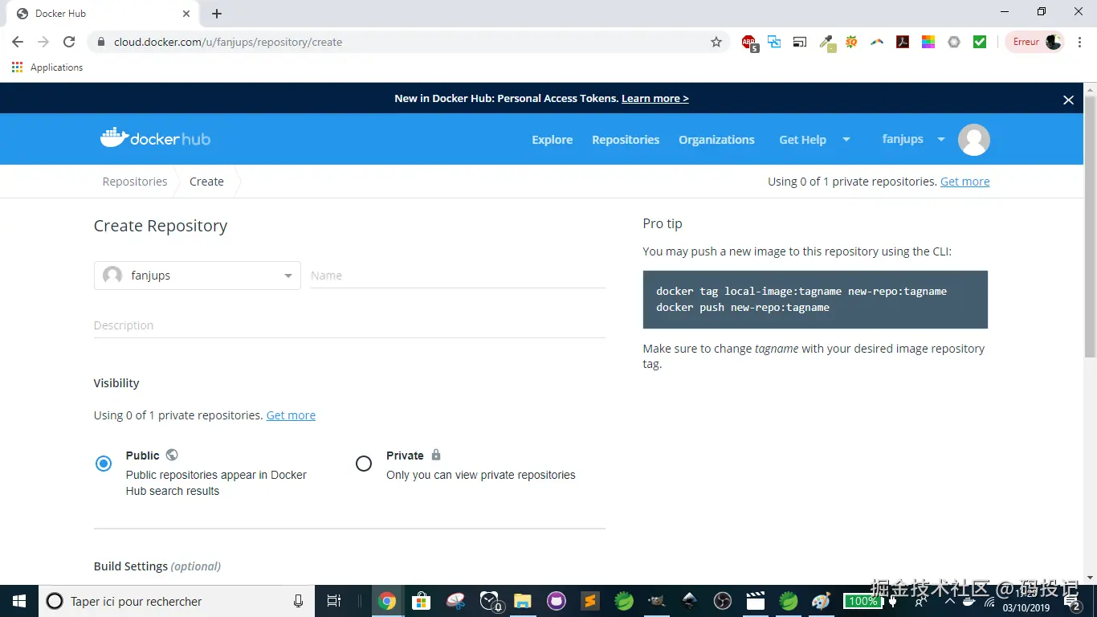Open File Explorer from taskbar
This screenshot has height=617, width=1097.
click(x=523, y=601)
